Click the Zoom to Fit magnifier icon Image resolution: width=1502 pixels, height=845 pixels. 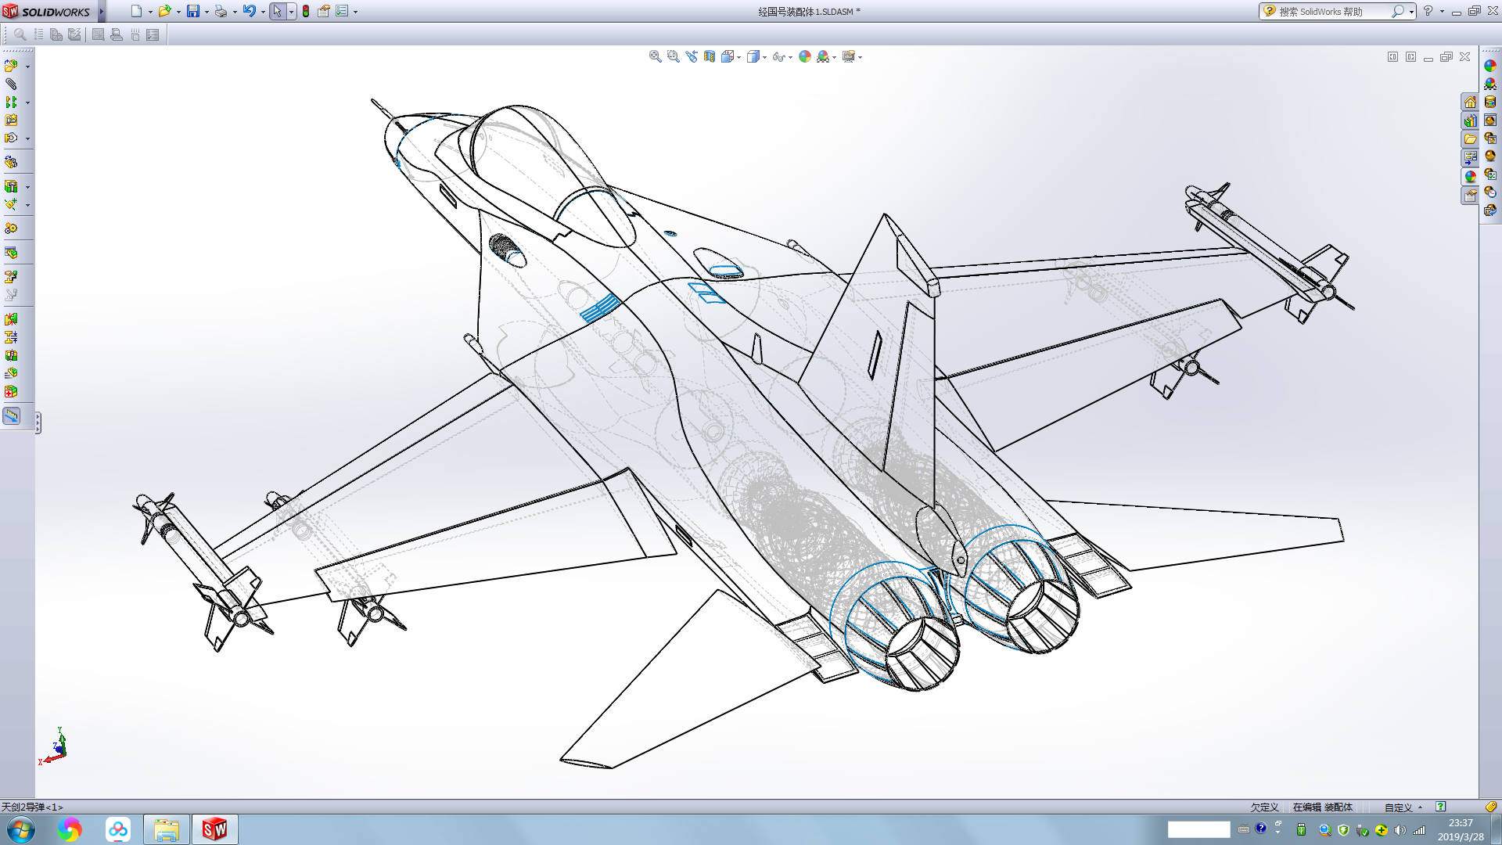(655, 56)
